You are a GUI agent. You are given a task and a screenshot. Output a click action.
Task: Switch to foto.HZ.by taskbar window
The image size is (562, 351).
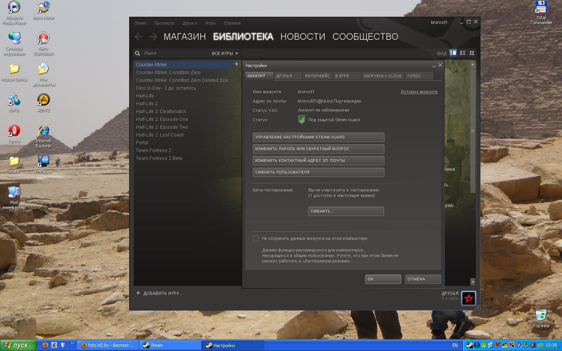pyautogui.click(x=108, y=345)
